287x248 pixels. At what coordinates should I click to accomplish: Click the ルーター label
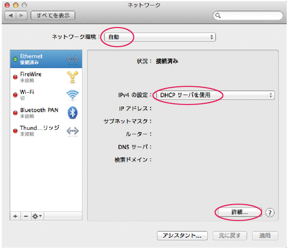tap(139, 134)
